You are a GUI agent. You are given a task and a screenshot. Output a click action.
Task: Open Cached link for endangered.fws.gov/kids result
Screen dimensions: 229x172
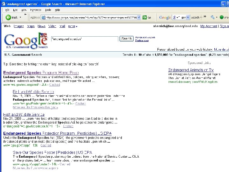(x=68, y=126)
